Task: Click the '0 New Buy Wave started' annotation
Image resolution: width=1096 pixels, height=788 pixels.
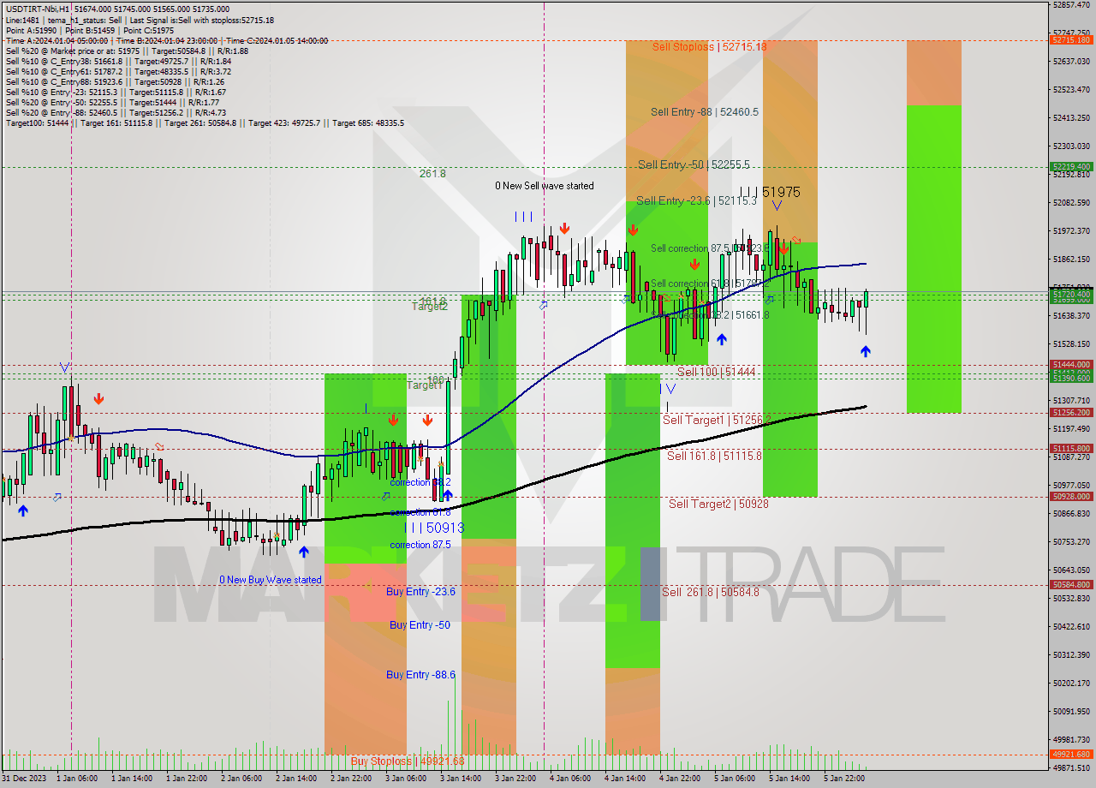Action: (271, 580)
